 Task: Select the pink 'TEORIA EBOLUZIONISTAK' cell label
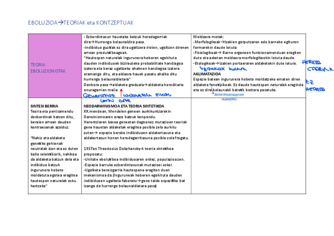(x=48, y=68)
